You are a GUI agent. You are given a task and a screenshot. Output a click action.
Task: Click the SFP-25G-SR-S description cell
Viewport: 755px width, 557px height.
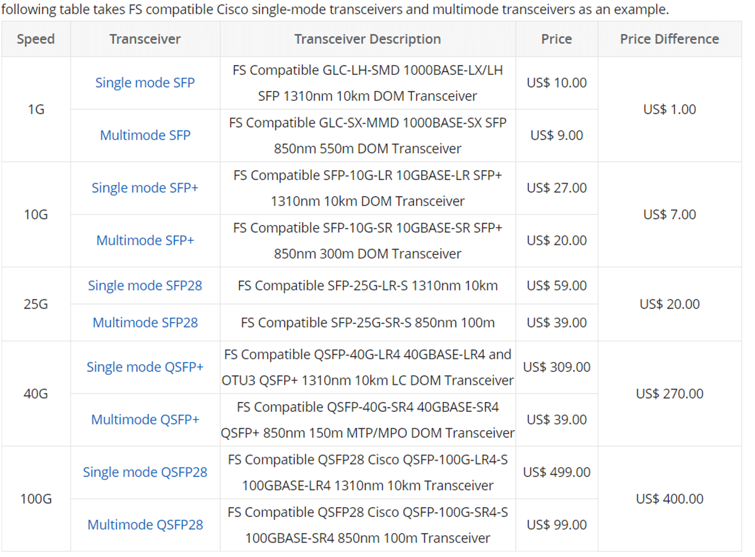point(367,322)
